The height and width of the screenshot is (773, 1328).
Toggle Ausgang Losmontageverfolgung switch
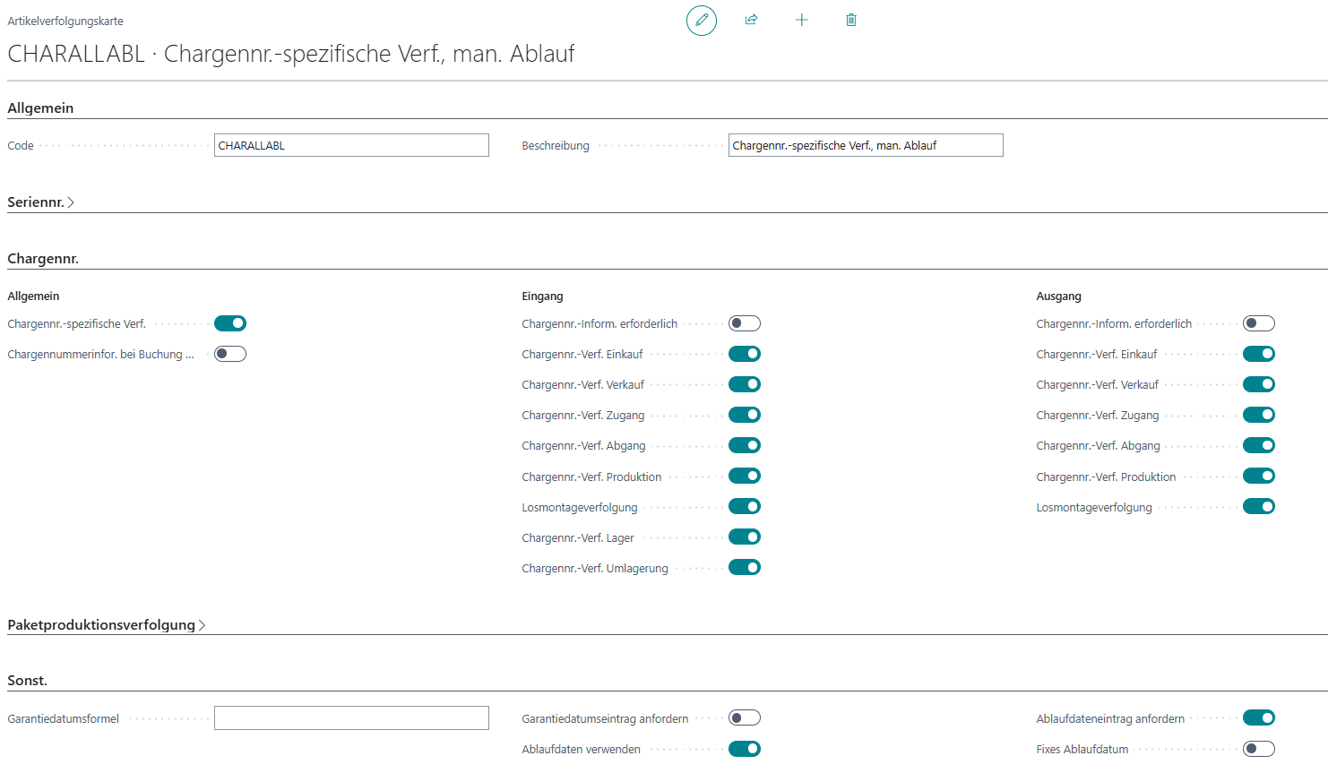(1259, 506)
